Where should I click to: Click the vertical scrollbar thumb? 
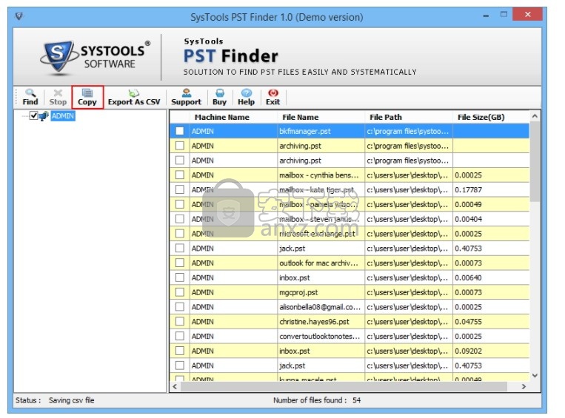coord(535,161)
